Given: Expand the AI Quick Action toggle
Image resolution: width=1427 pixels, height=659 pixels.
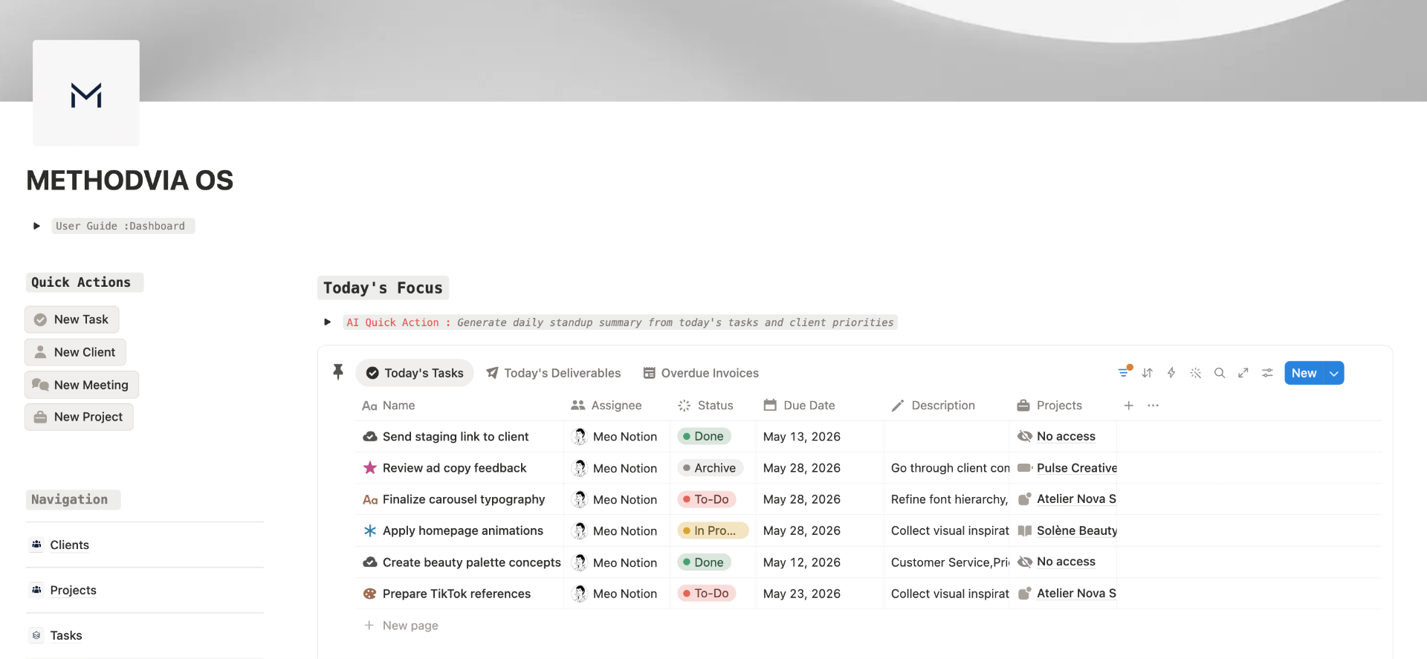Looking at the screenshot, I should pos(327,322).
